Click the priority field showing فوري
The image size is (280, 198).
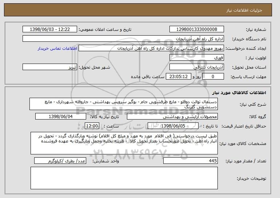(x=197, y=58)
